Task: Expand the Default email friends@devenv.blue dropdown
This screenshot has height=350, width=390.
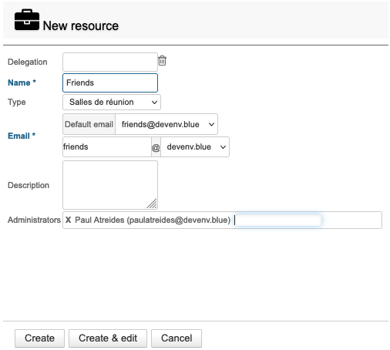Action: (166, 124)
